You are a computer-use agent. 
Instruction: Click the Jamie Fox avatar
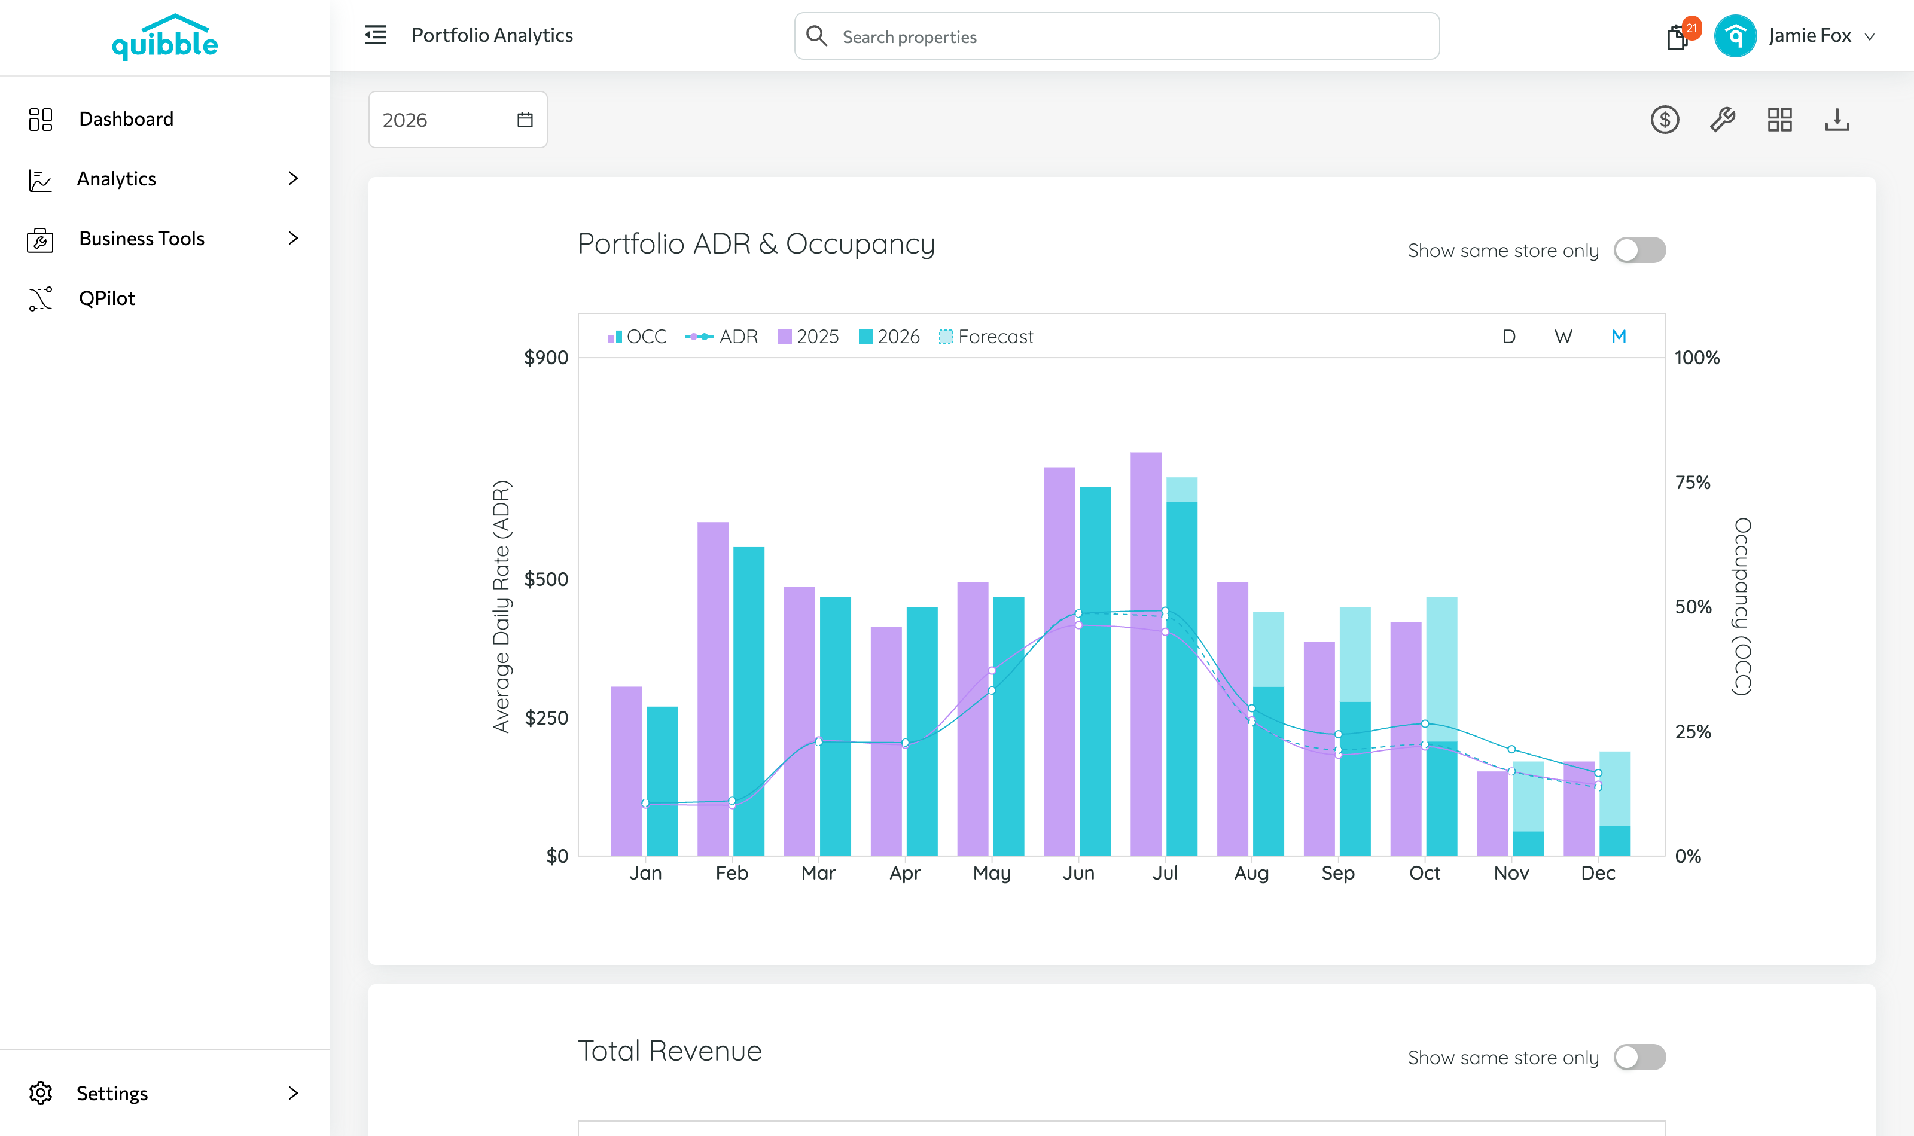click(x=1735, y=36)
